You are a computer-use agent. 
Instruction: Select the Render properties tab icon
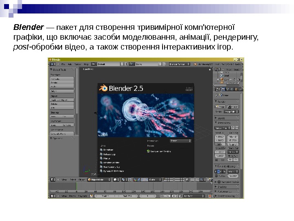tap(223, 89)
